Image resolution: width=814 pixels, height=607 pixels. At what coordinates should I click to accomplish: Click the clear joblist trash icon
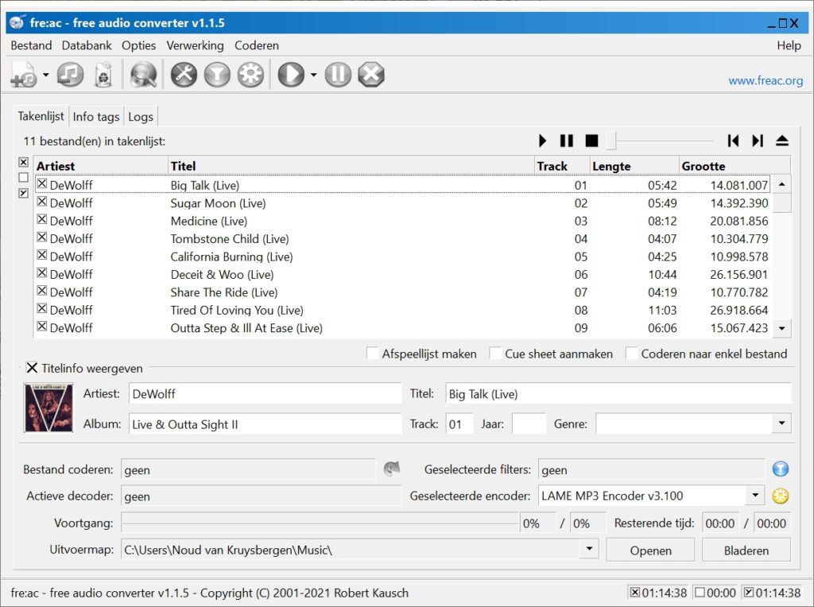(103, 75)
